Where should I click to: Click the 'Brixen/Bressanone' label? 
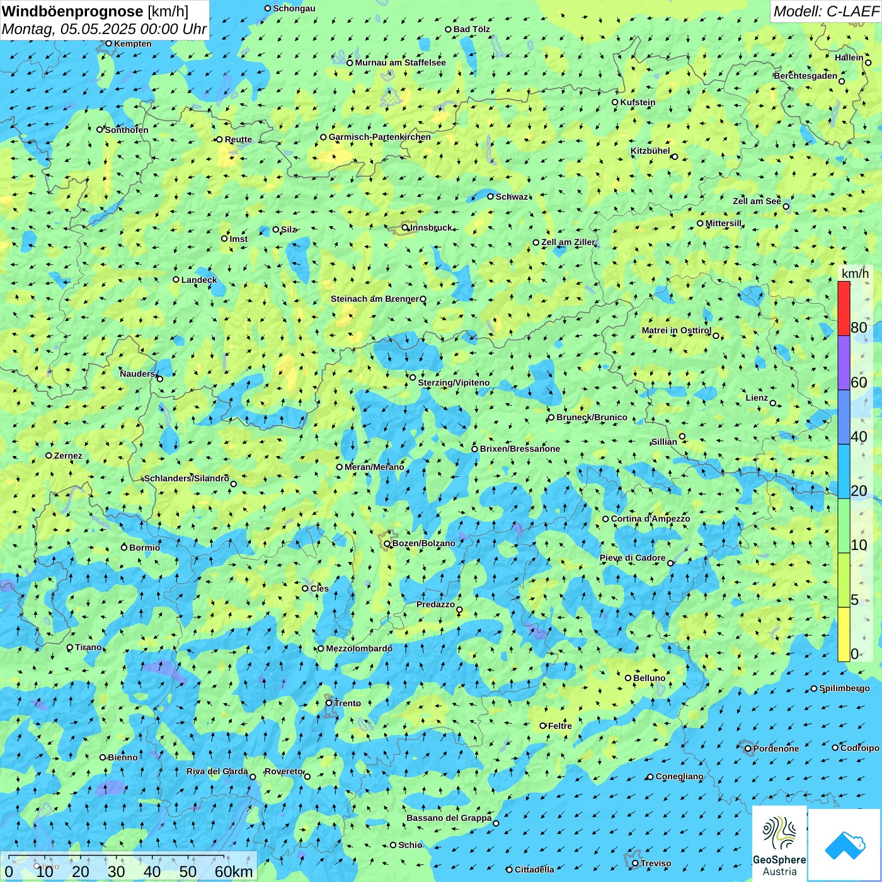click(520, 449)
